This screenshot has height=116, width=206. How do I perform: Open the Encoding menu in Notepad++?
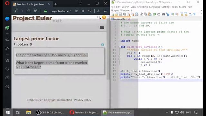(x=143, y=7)
